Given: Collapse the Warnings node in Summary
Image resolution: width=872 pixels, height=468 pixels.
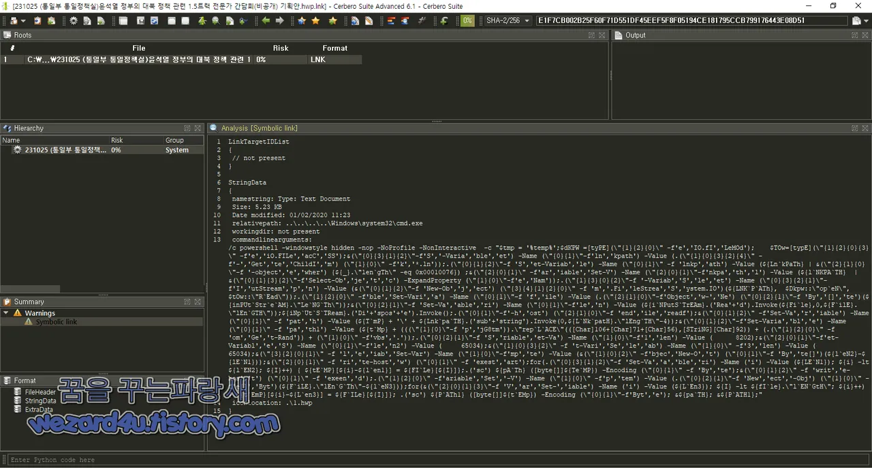Looking at the screenshot, I should (x=7, y=314).
